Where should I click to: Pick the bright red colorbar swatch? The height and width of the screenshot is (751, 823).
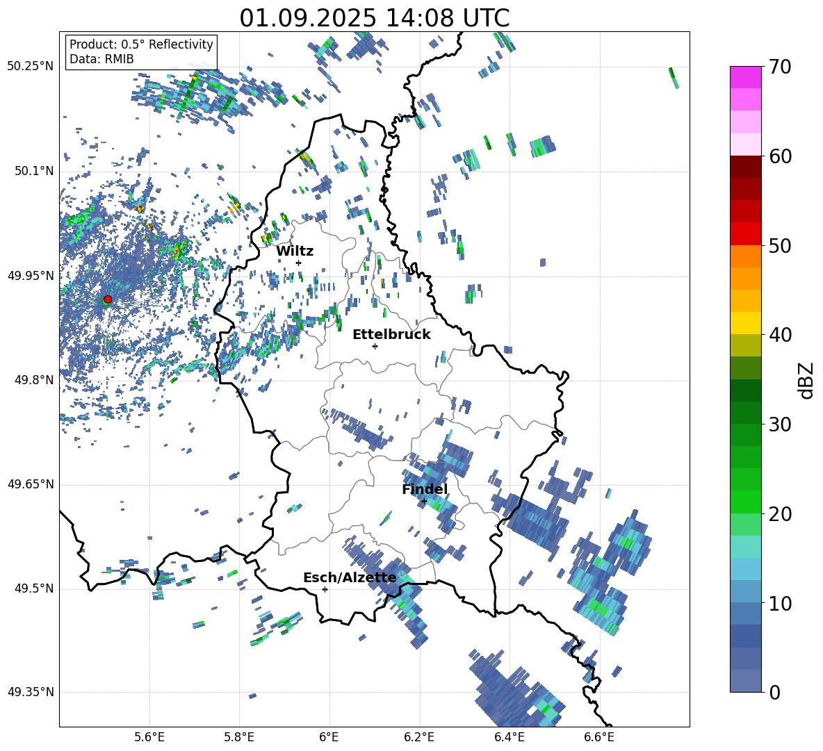click(x=745, y=234)
